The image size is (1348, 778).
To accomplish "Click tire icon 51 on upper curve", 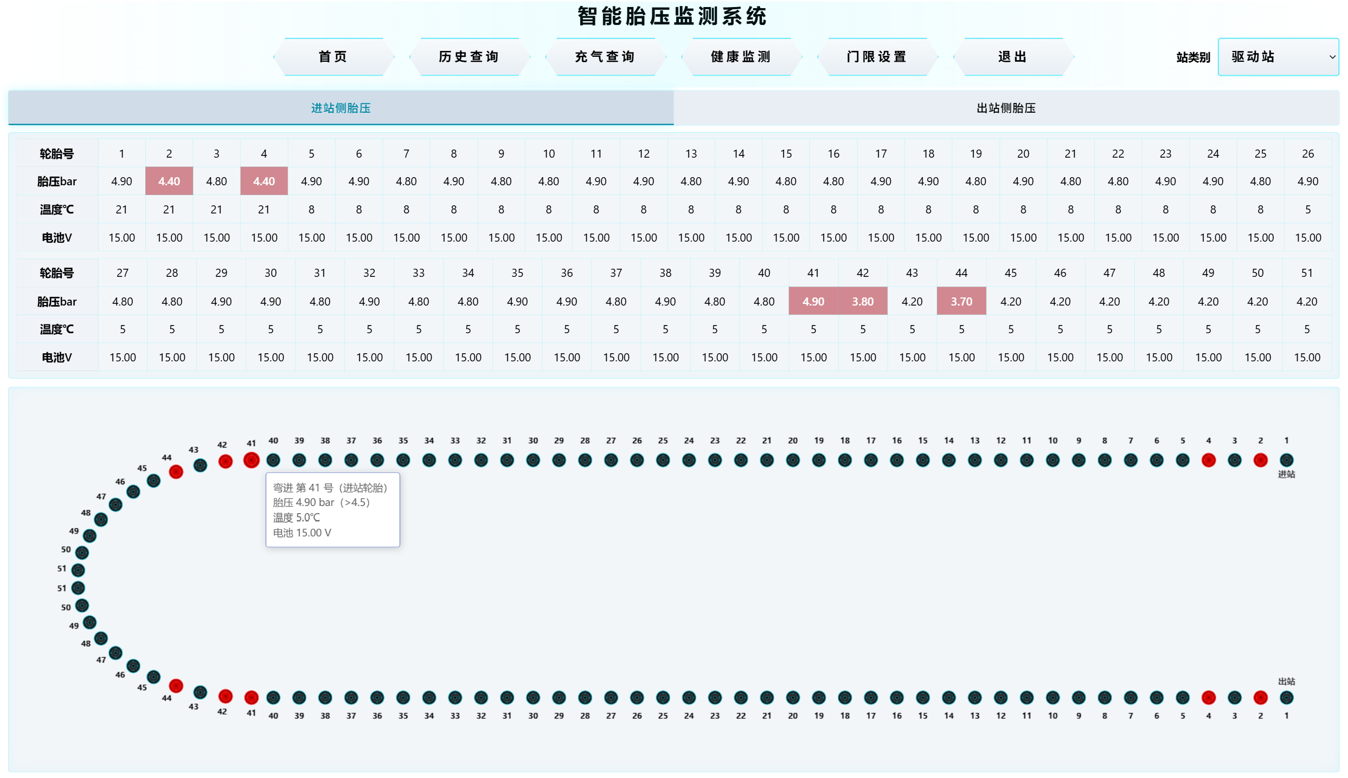I will coord(78,570).
